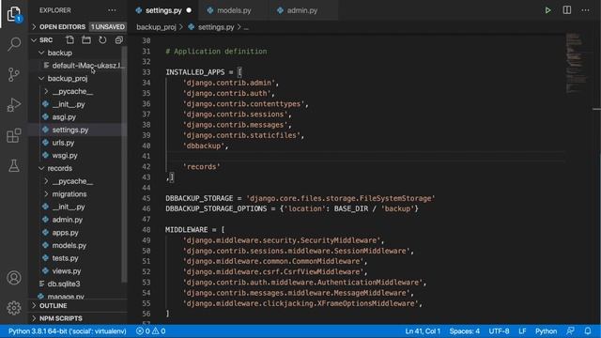Screen dimensions: 601x338
Task: Click Ln 41, Col 1 in status bar
Action: (x=423, y=331)
